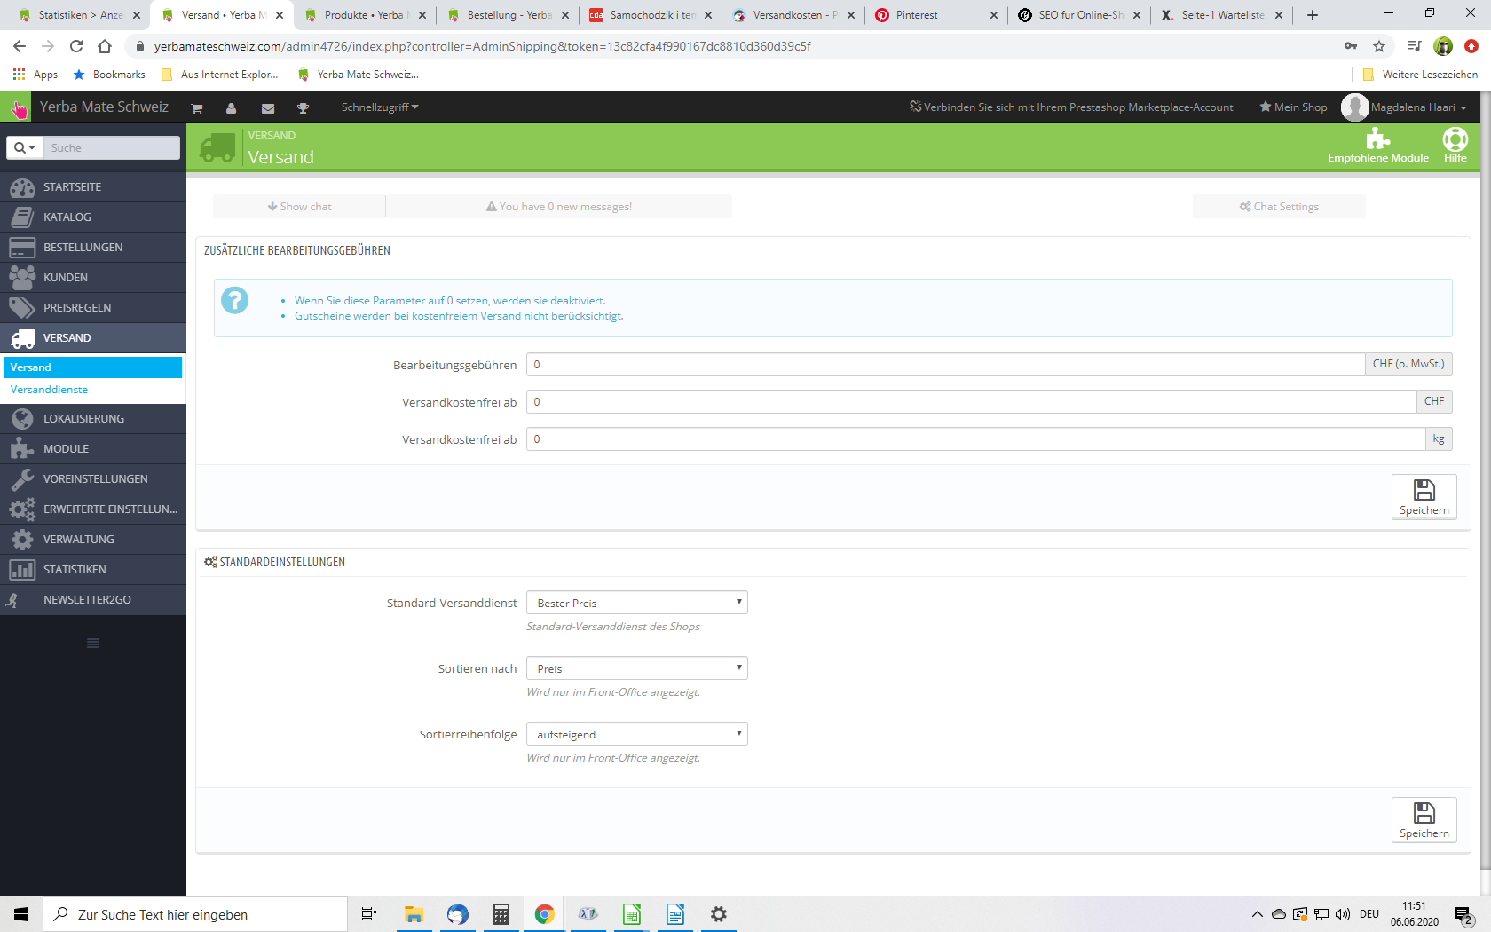This screenshot has width=1491, height=932.
Task: Switch to Produkte browser tab
Action: click(364, 15)
